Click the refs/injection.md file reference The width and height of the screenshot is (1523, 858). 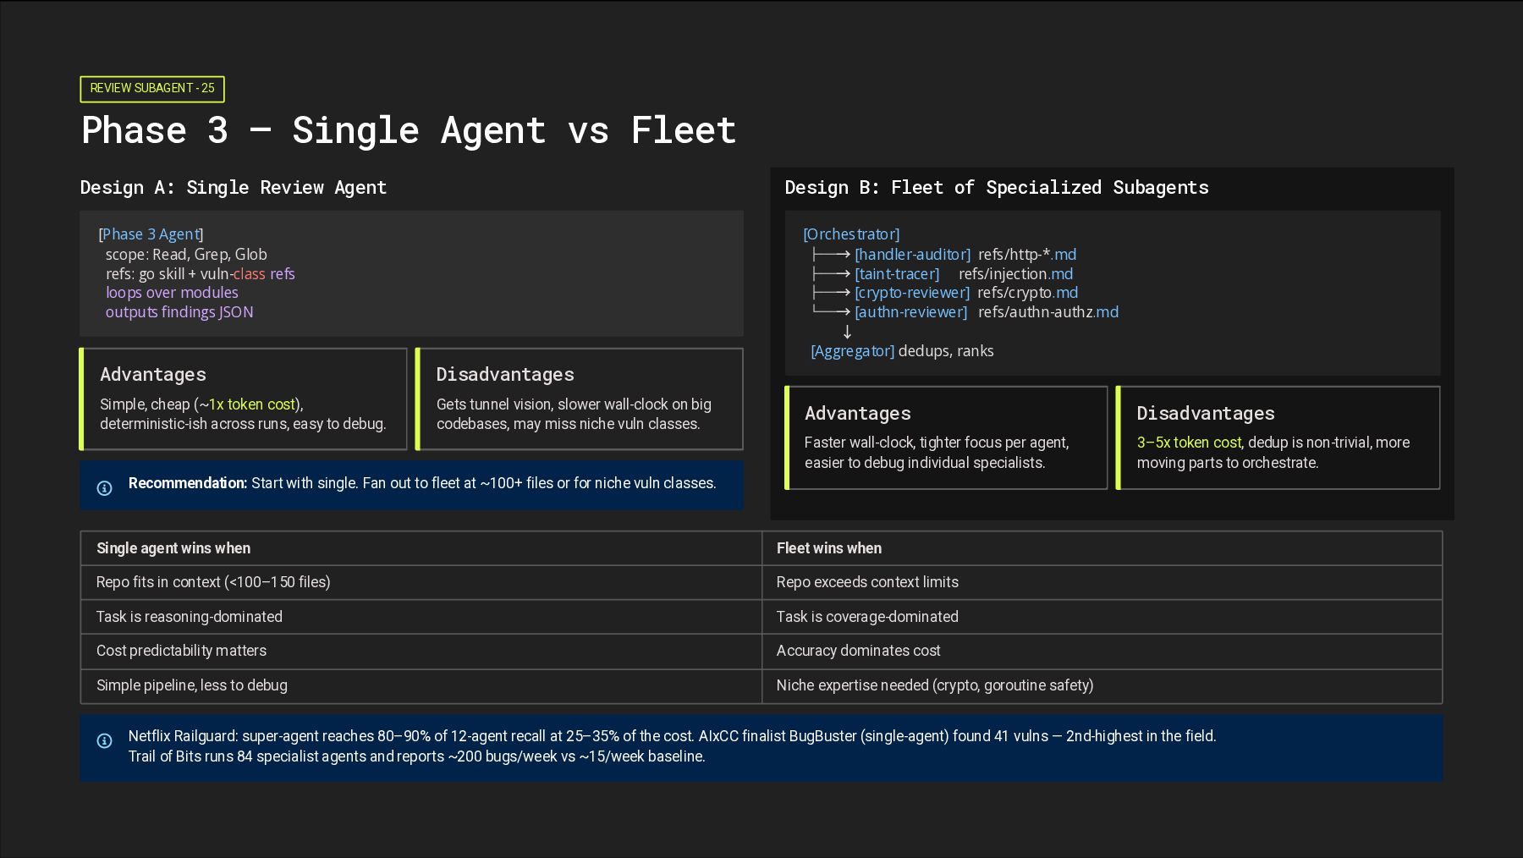[1015, 274]
